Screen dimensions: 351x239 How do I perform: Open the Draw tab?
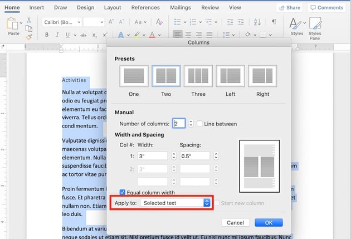tap(60, 8)
